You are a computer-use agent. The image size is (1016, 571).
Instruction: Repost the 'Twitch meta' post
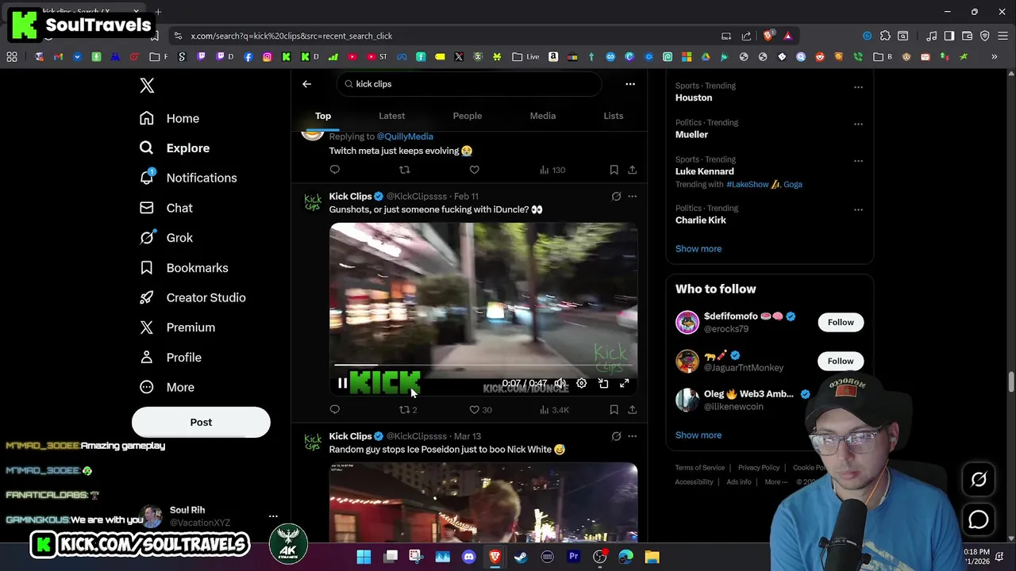click(x=405, y=170)
